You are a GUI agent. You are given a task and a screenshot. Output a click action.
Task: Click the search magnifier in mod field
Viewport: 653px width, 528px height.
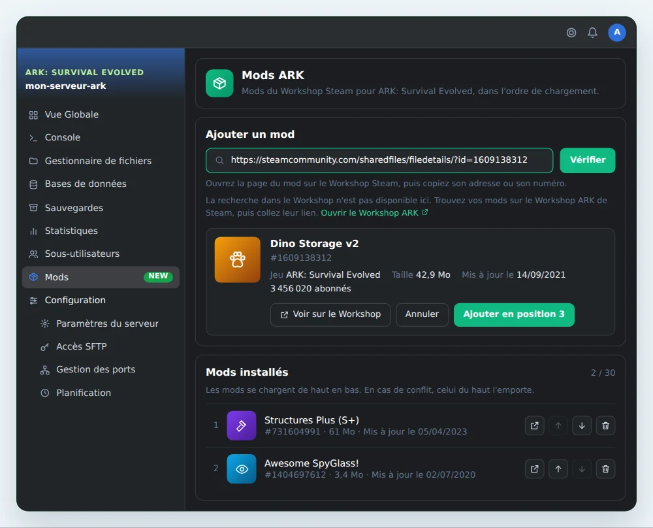click(219, 161)
